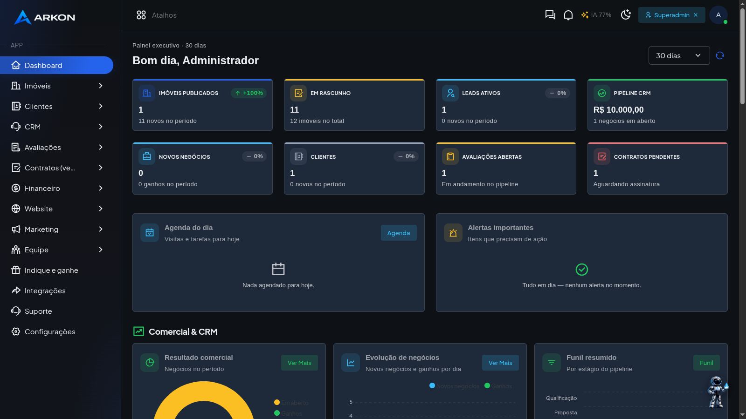This screenshot has width=746, height=419.
Task: Open the user avatar A menu
Action: pyautogui.click(x=718, y=15)
